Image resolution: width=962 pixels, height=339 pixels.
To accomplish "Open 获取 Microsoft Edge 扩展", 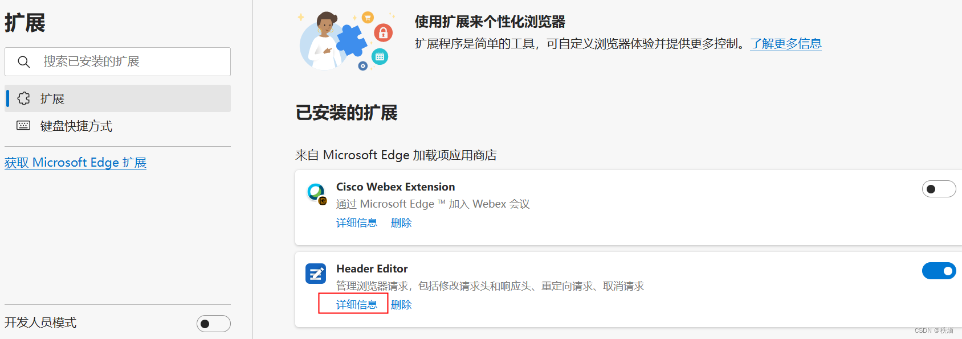I will click(x=75, y=162).
